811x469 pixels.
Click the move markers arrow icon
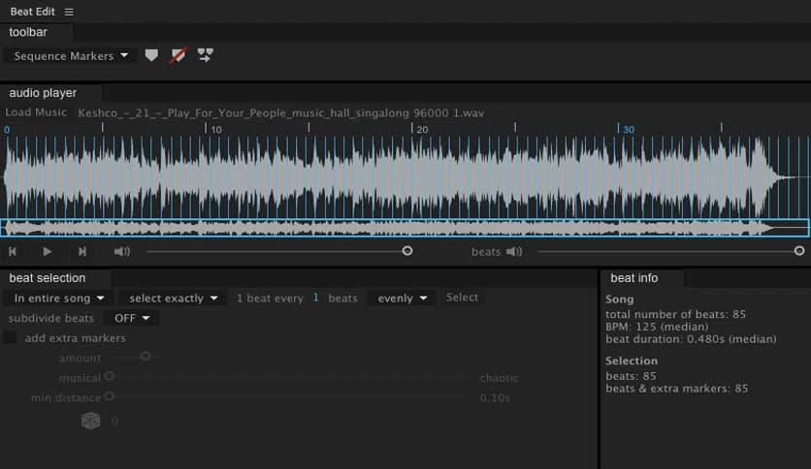point(205,55)
